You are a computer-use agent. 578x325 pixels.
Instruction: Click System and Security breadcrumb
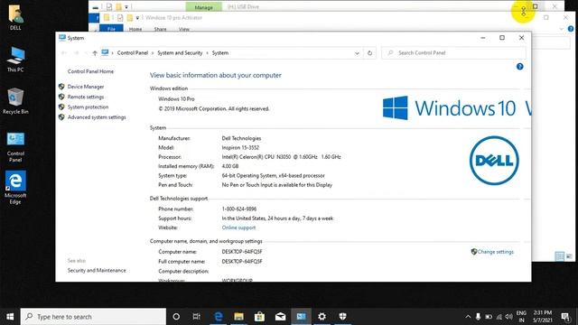180,53
